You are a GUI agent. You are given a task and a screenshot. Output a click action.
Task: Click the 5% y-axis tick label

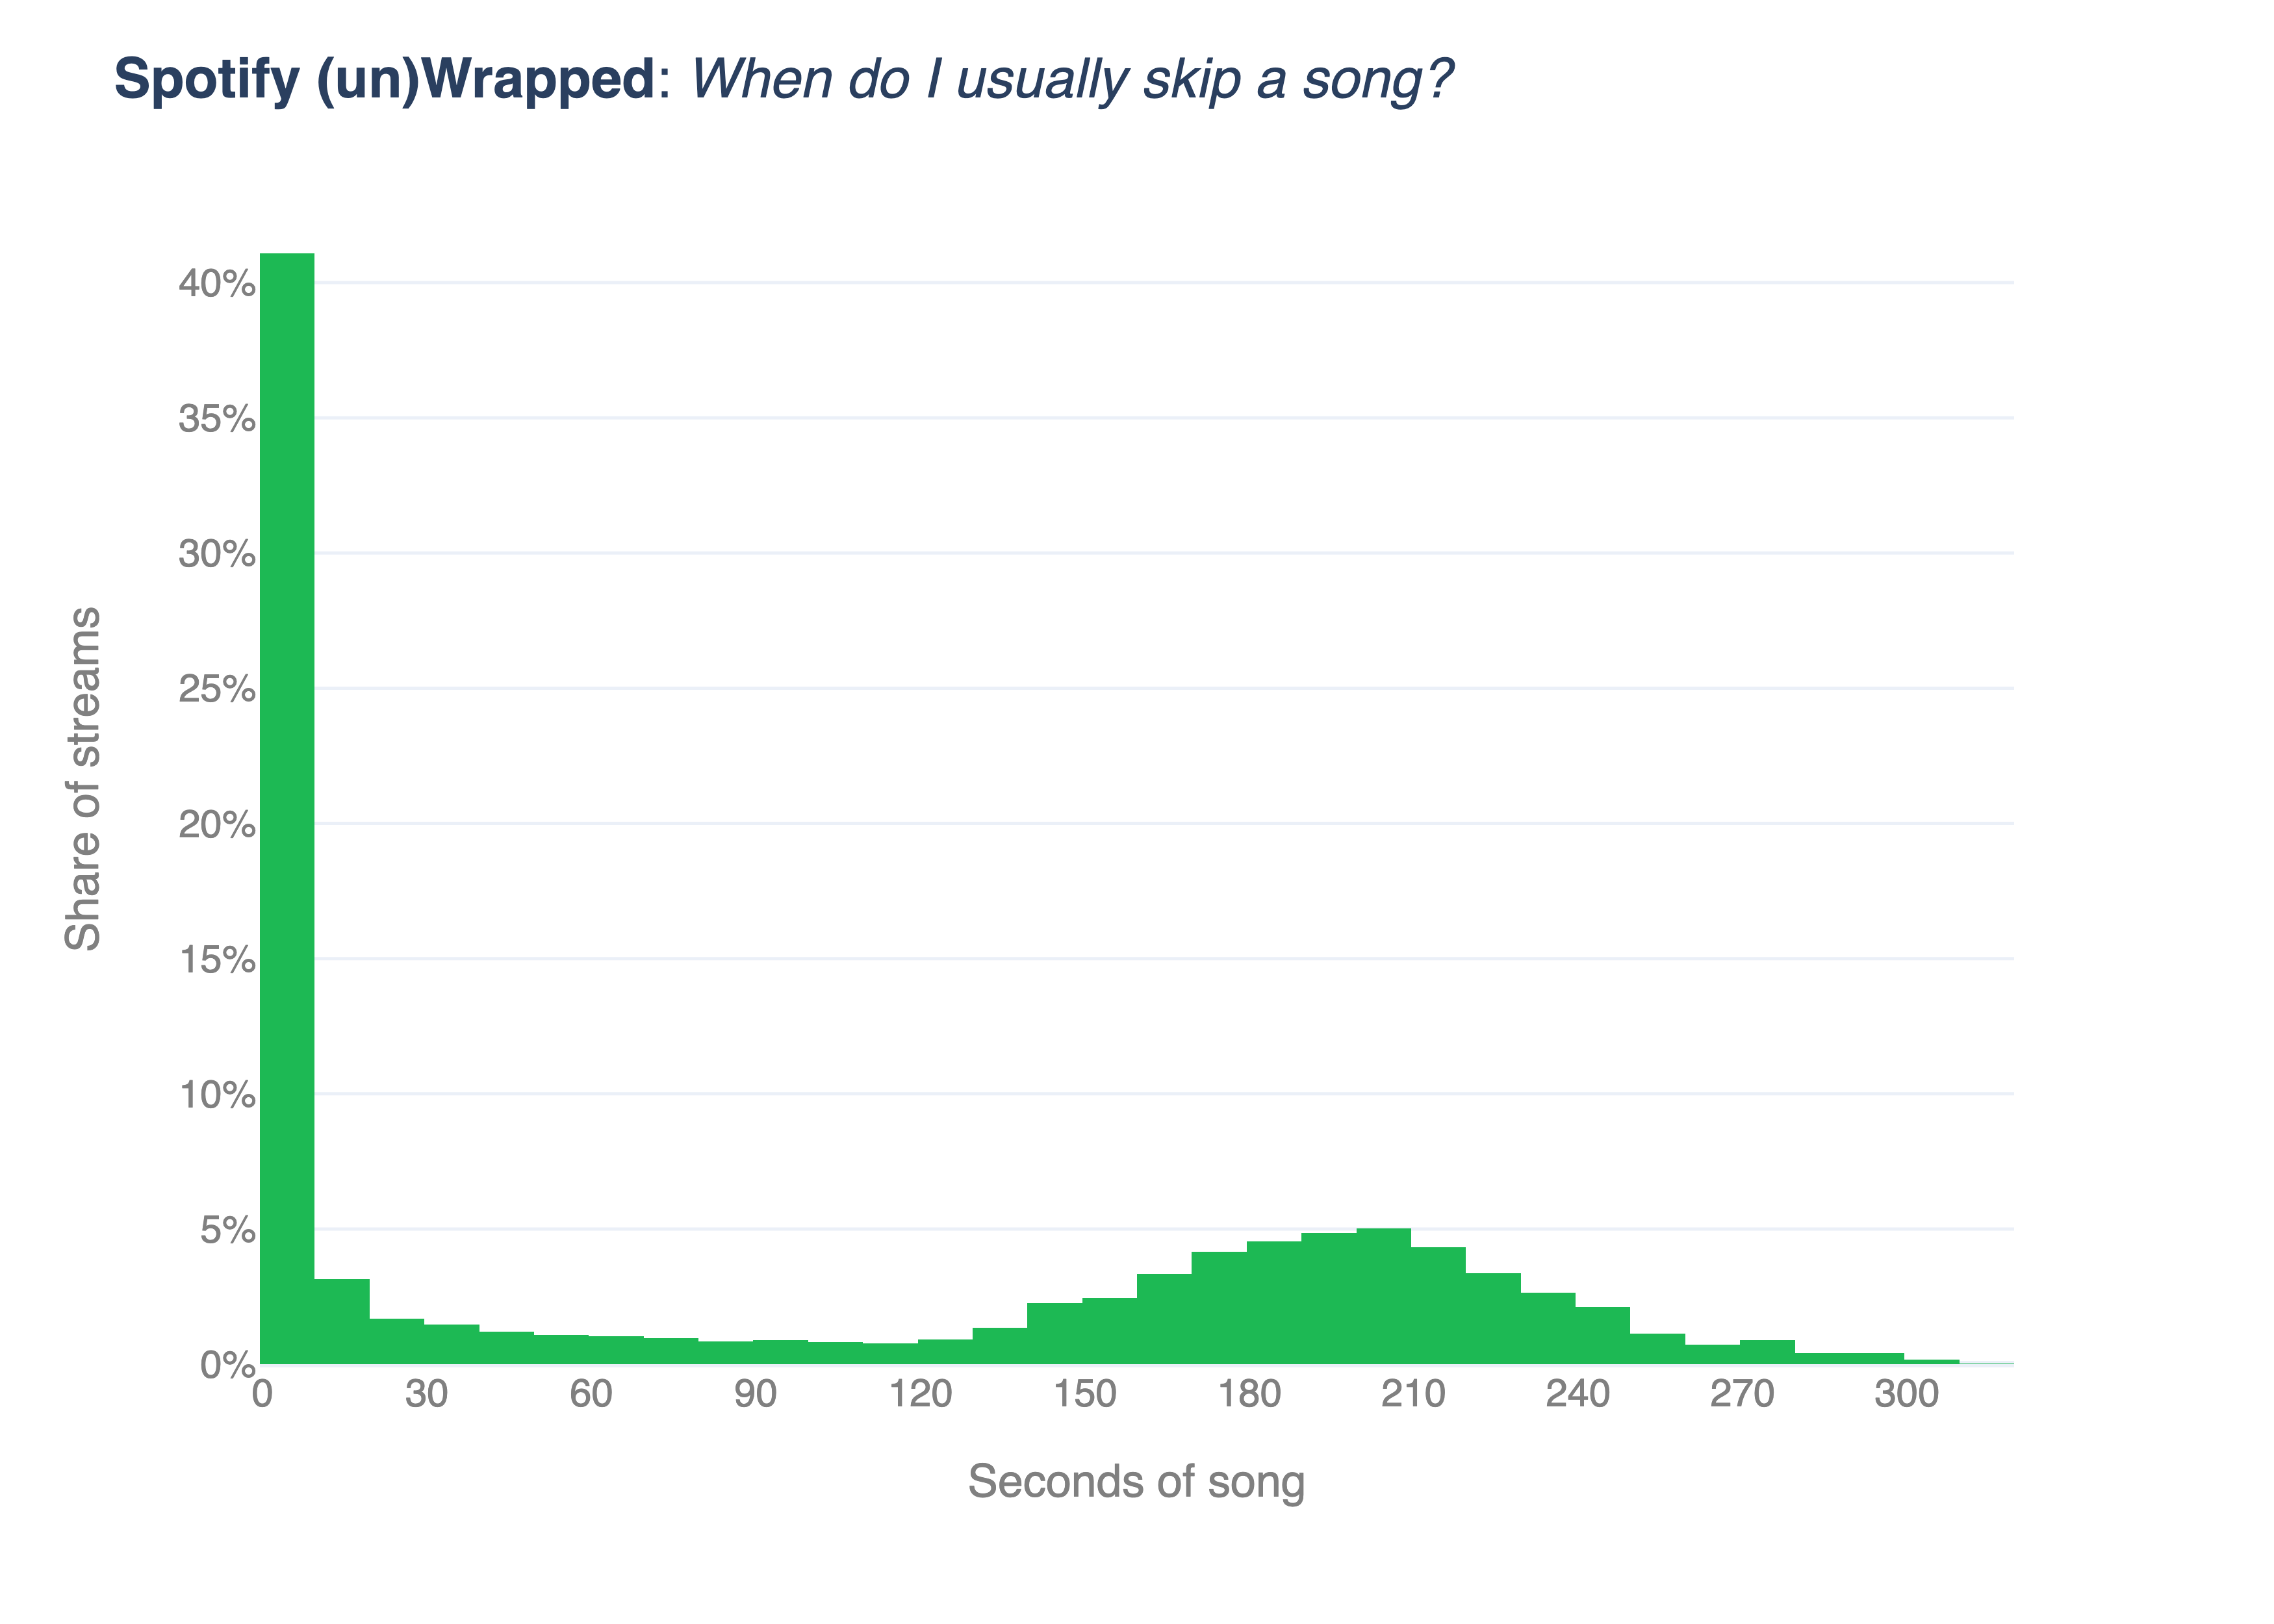tap(227, 1230)
